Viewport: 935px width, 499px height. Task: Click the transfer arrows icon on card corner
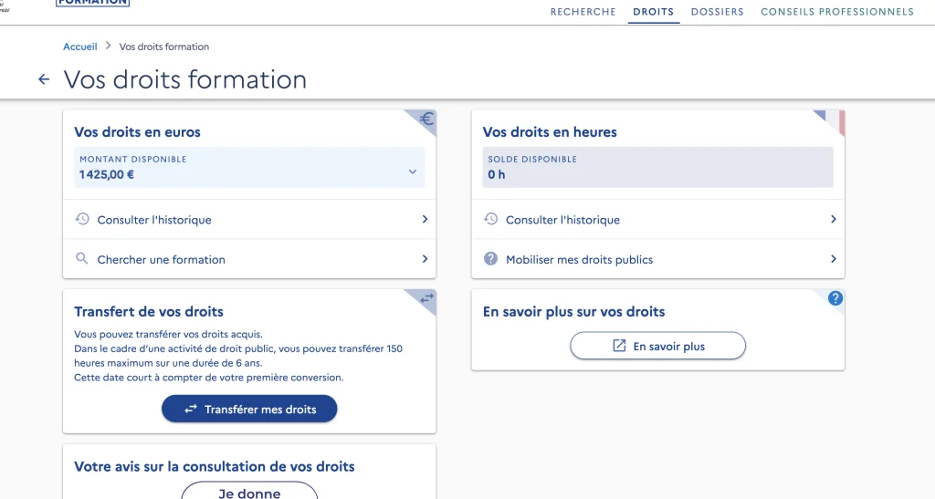426,298
